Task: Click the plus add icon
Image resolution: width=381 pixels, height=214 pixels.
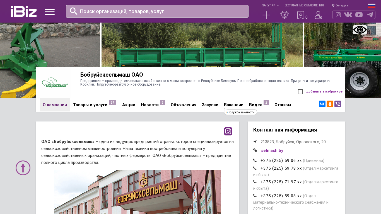Action: point(266,15)
